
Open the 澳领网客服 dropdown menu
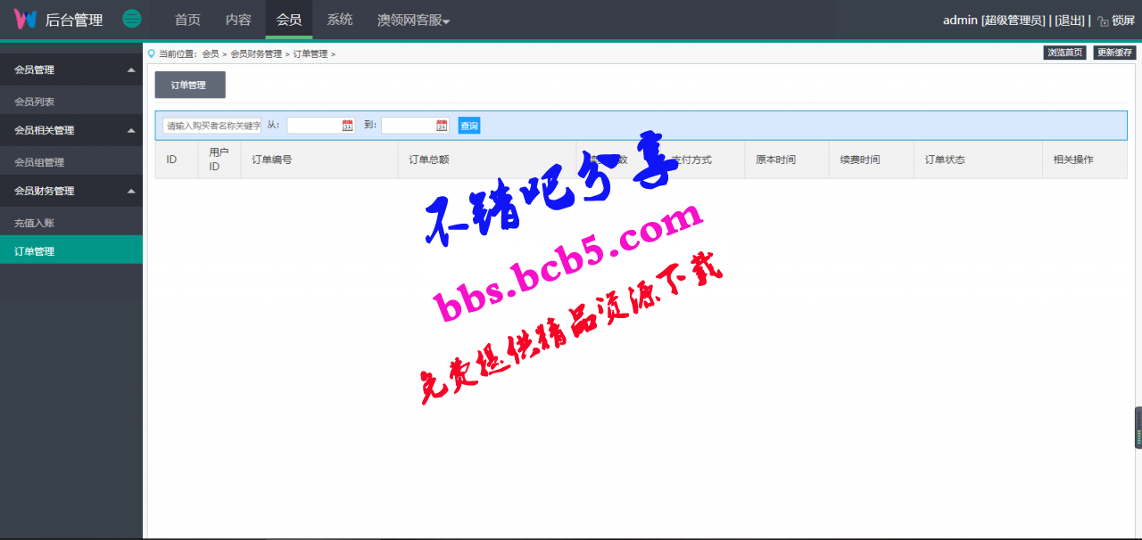pos(413,20)
